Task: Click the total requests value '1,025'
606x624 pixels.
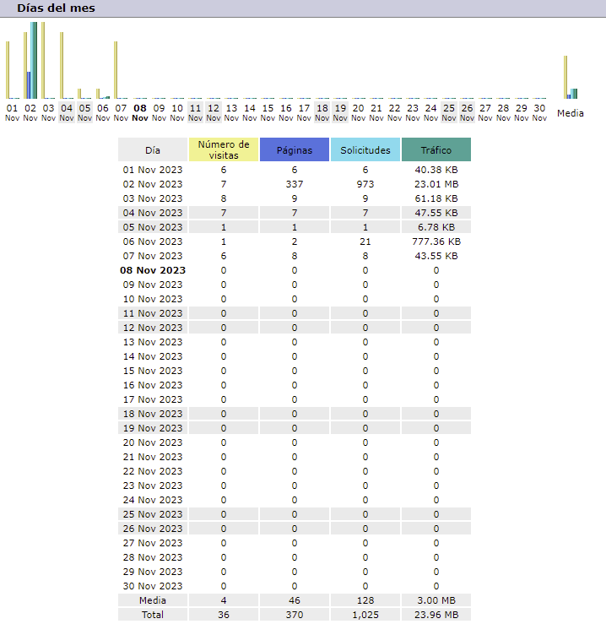Action: pyautogui.click(x=365, y=615)
